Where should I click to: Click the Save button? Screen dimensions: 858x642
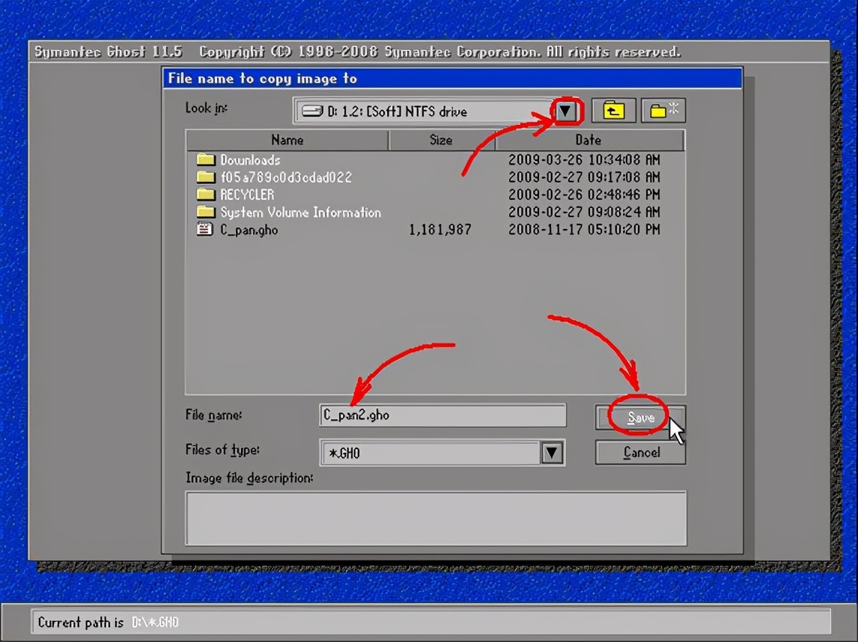coord(640,418)
